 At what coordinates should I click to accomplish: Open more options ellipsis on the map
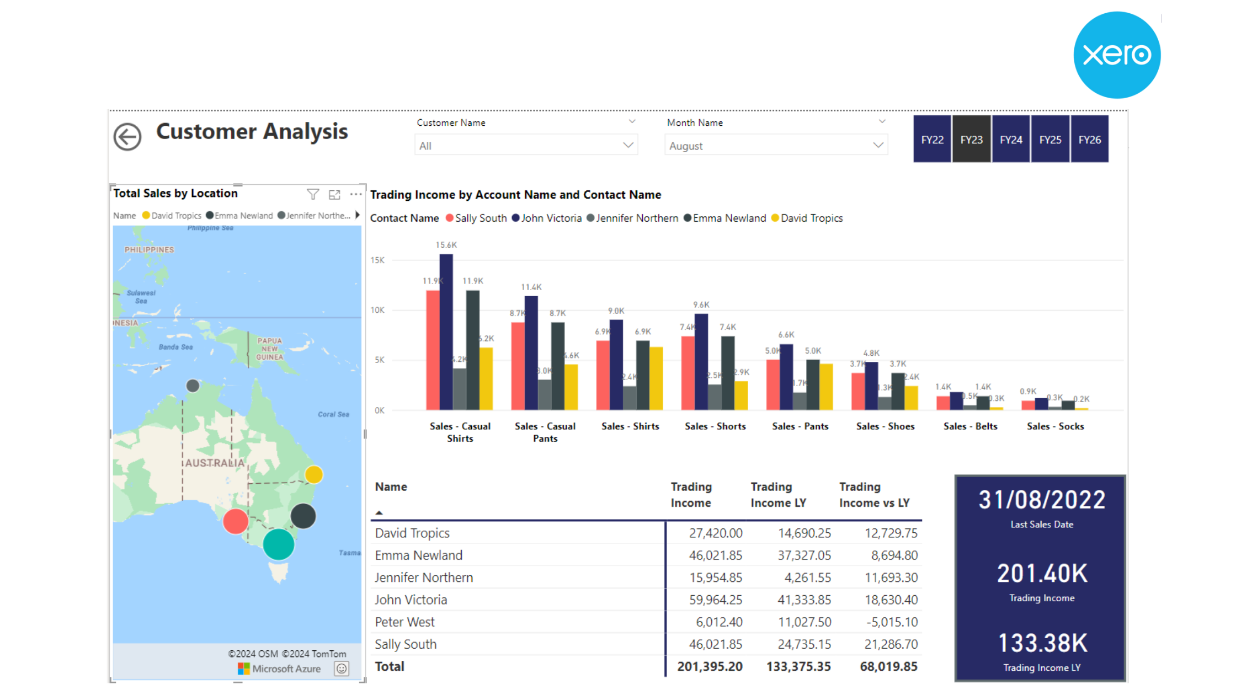coord(356,195)
